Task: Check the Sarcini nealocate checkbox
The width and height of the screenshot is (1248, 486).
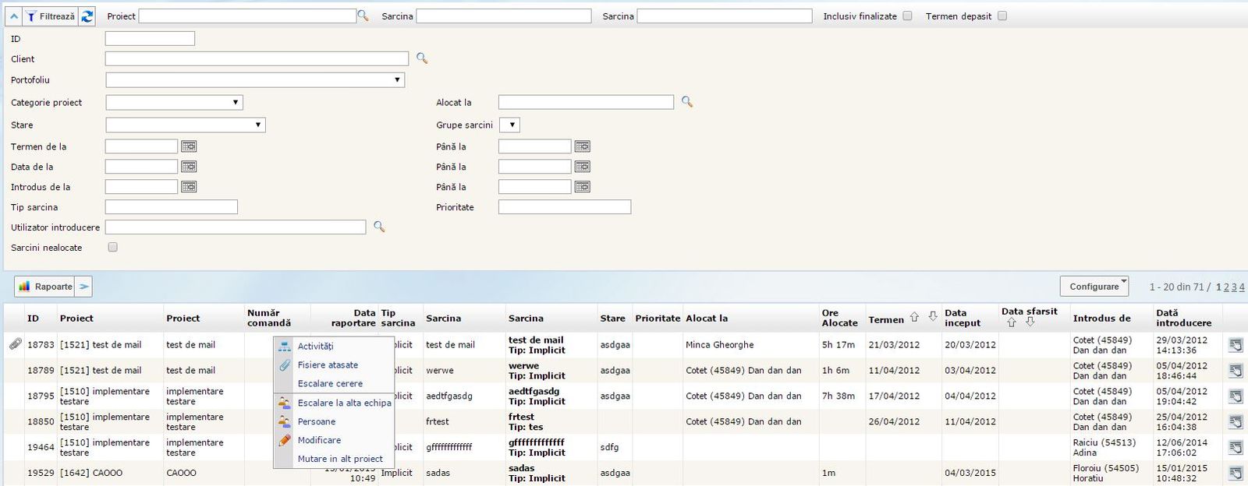Action: click(113, 248)
